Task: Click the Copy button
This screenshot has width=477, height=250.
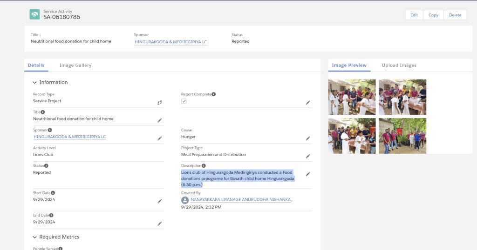Action: pyautogui.click(x=433, y=15)
